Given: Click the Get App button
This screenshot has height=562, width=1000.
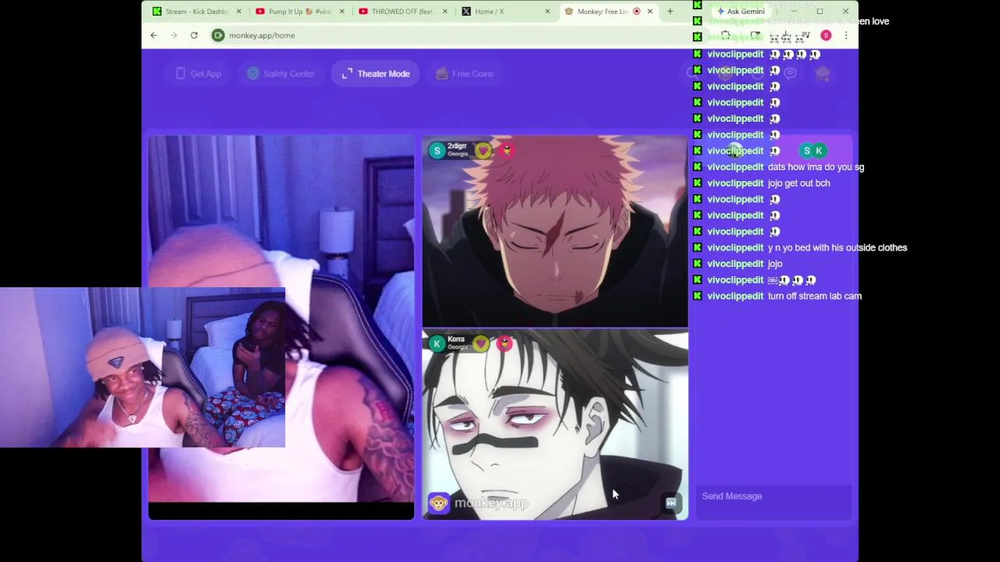Looking at the screenshot, I should [x=198, y=73].
